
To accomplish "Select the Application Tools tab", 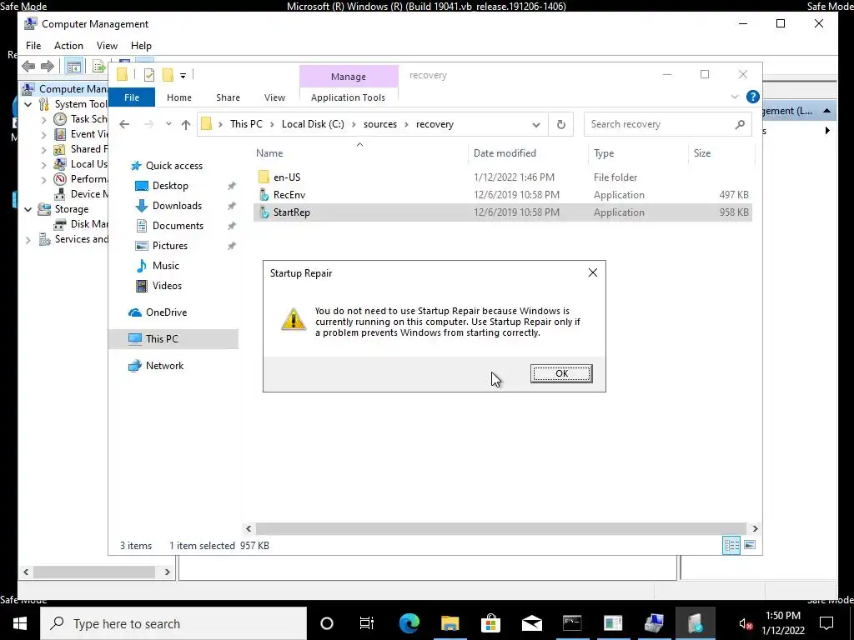I will click(x=348, y=97).
